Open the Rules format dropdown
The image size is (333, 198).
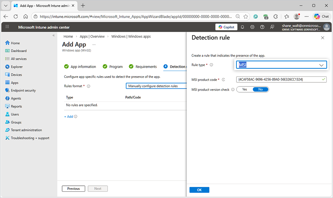155,86
